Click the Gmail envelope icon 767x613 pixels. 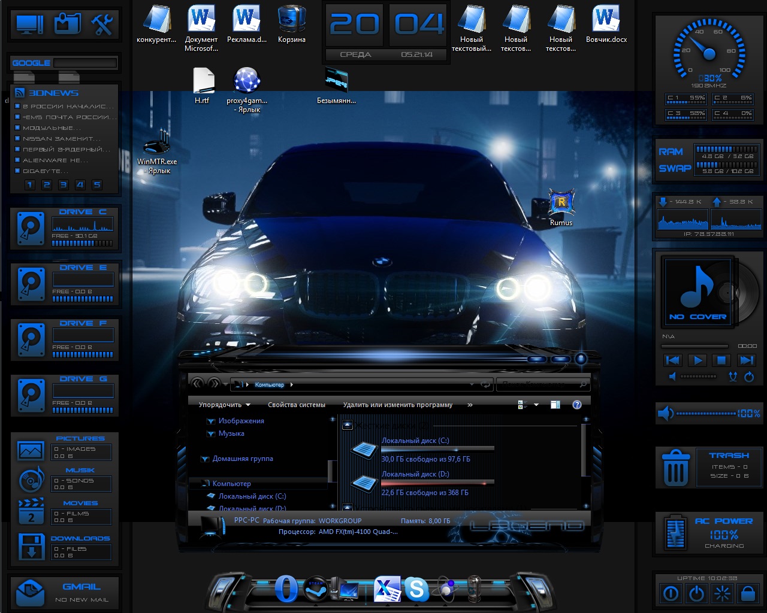(30, 593)
